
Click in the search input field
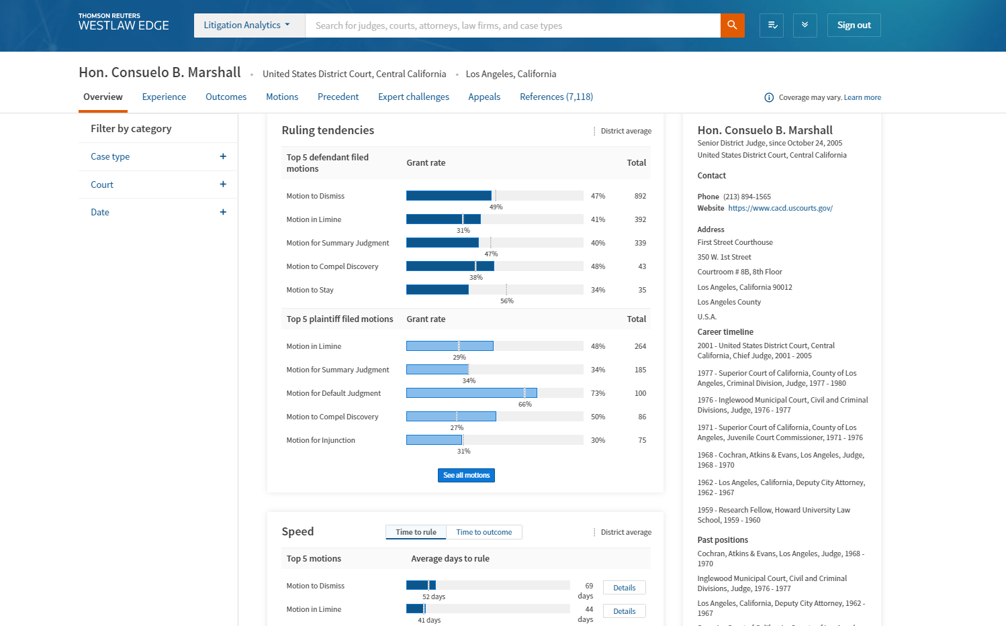click(512, 25)
